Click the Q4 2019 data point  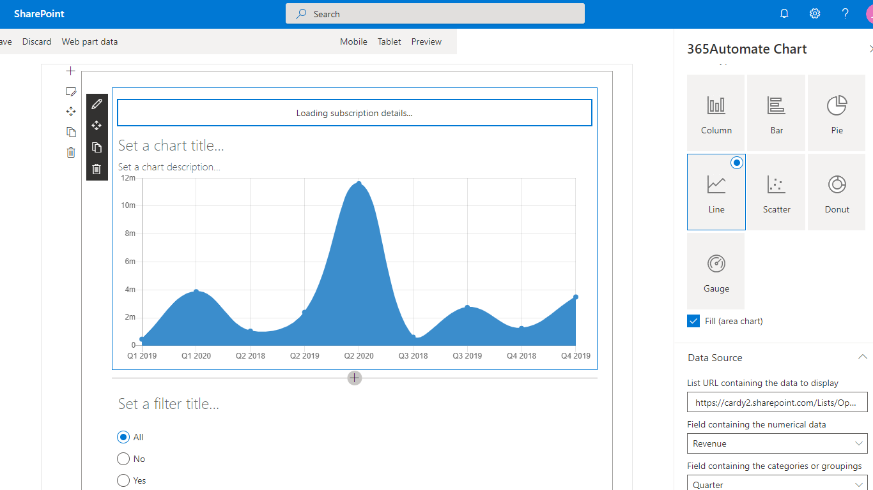click(576, 297)
